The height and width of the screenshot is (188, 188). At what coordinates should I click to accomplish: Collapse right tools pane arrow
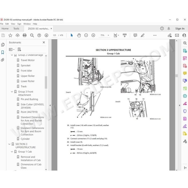pos(179,105)
